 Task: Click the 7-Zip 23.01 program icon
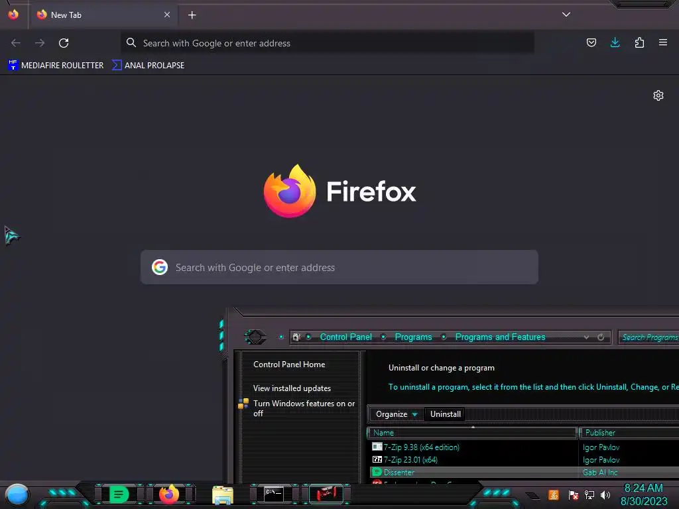[377, 459]
